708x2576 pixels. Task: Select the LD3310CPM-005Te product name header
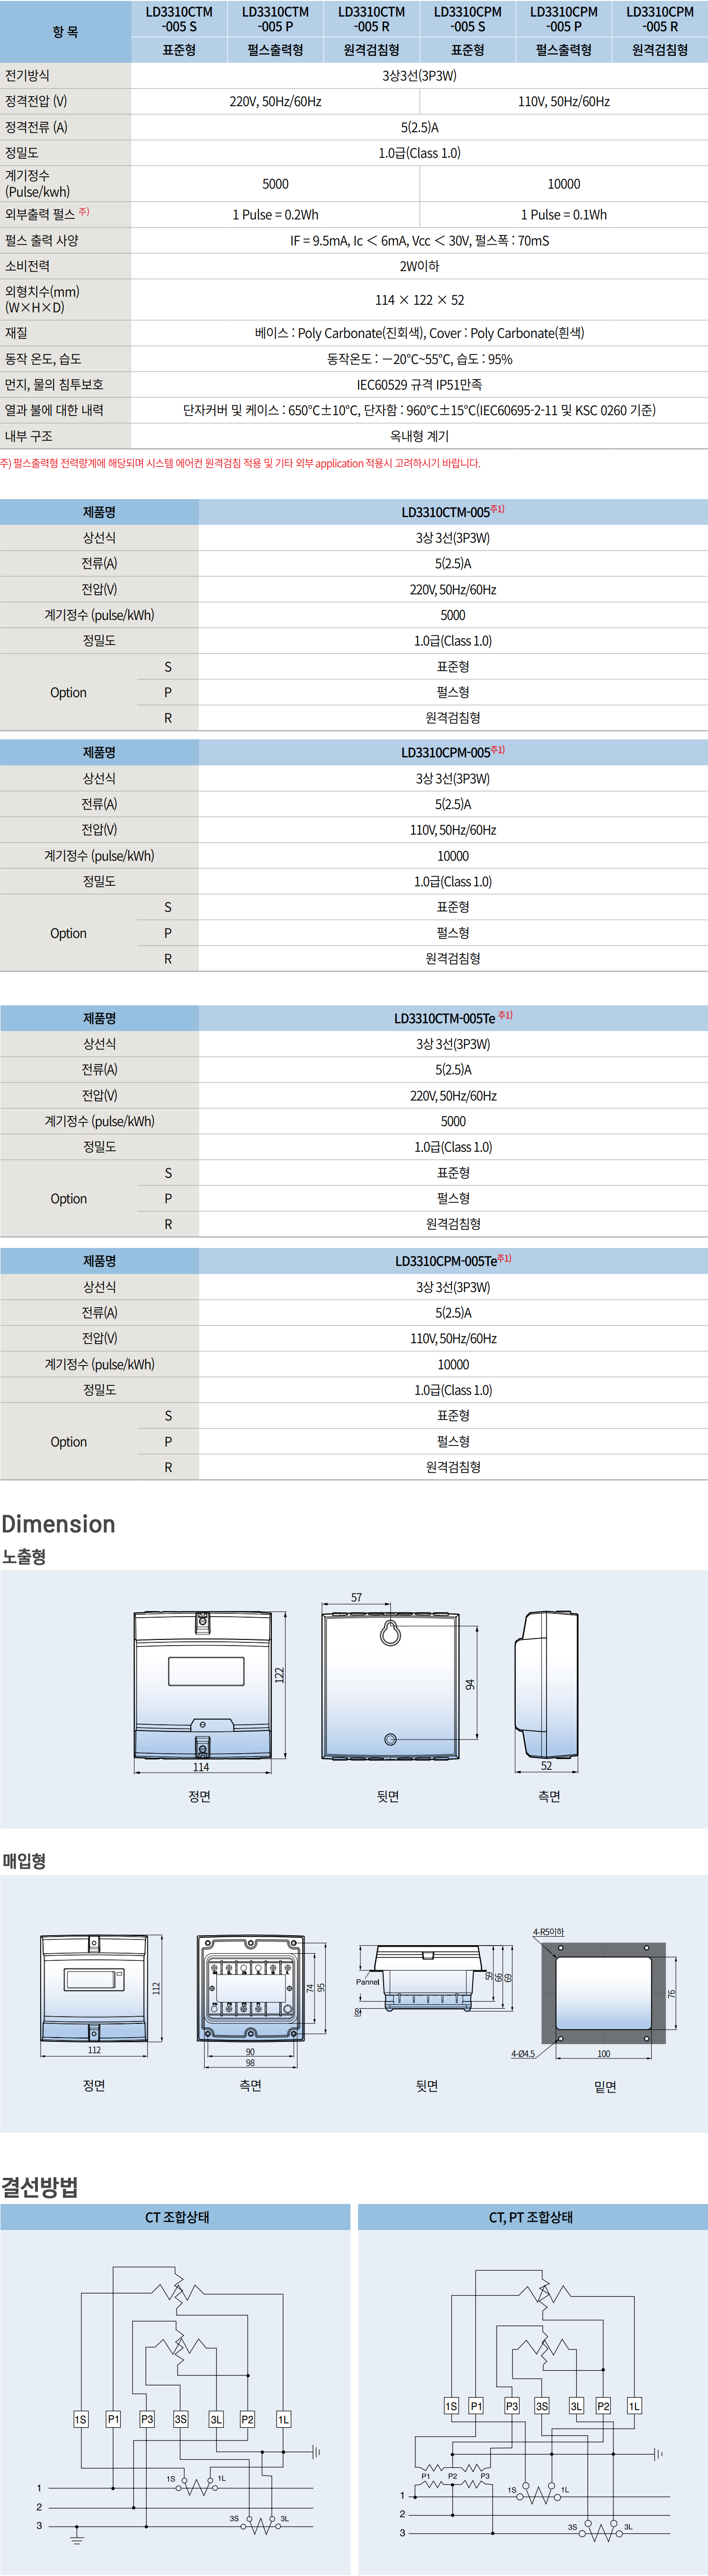[453, 1261]
